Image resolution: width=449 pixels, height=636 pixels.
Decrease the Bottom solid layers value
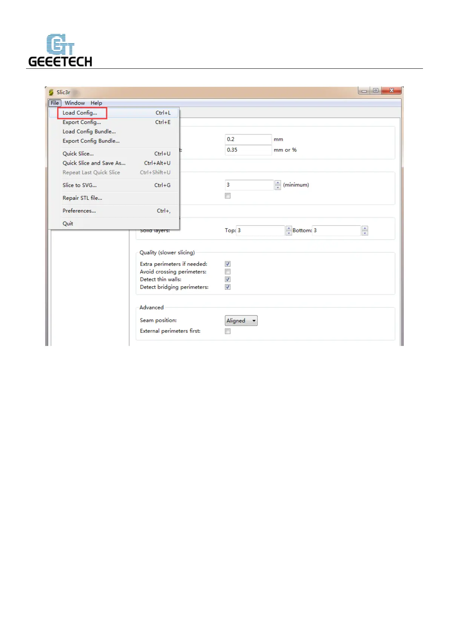tap(365, 233)
